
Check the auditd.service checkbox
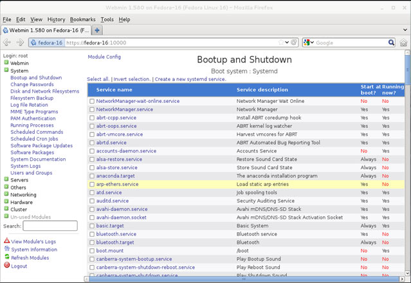click(92, 201)
